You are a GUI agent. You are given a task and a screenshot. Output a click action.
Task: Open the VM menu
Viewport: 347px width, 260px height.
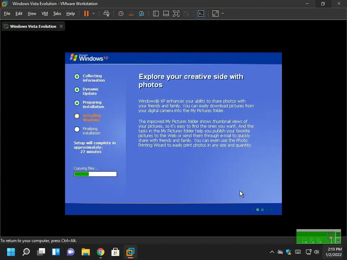tap(45, 14)
